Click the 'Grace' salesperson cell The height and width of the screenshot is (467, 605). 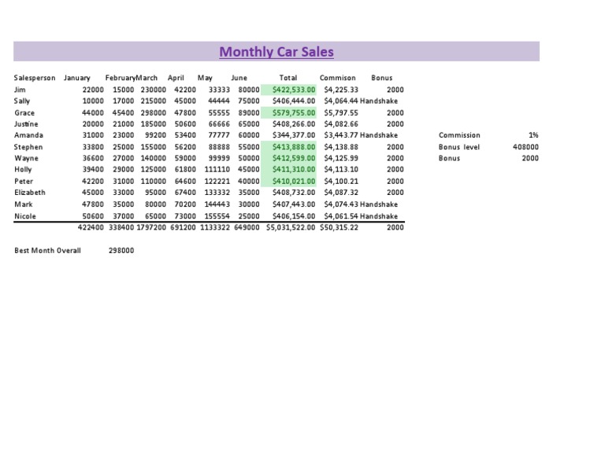[x=24, y=112]
